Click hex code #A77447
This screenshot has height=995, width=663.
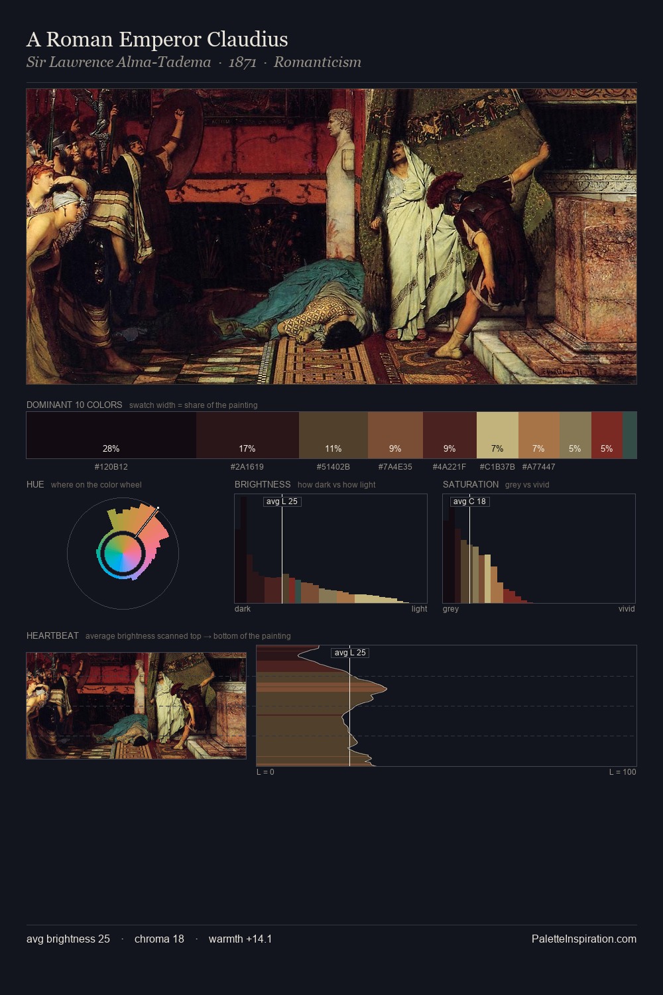click(539, 467)
